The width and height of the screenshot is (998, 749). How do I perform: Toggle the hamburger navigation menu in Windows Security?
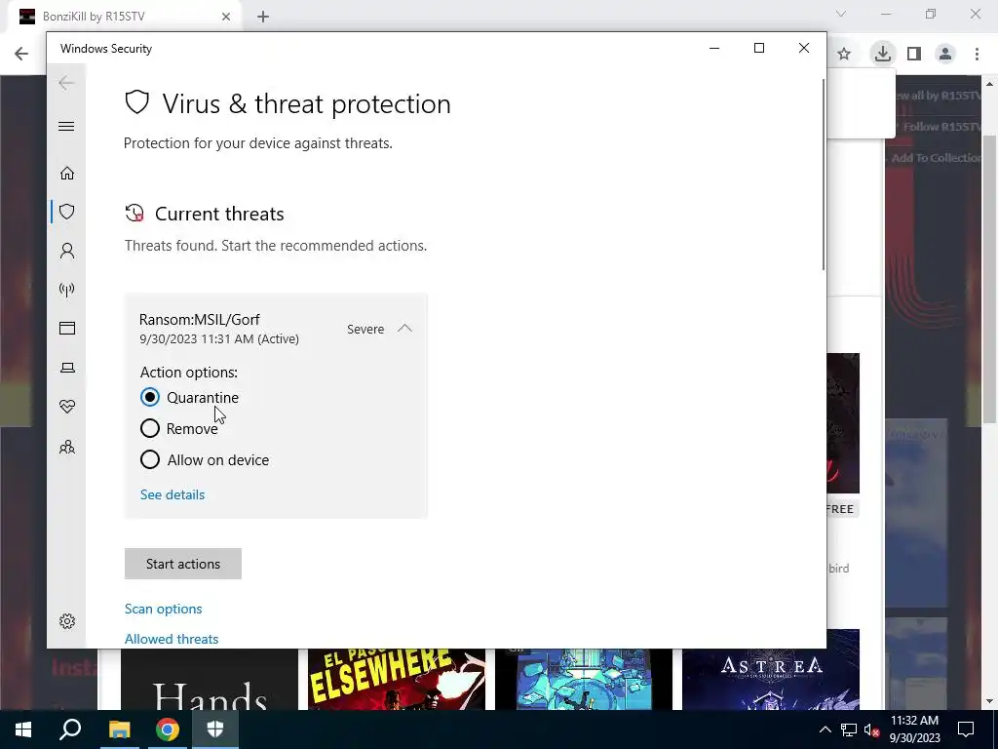(x=66, y=126)
